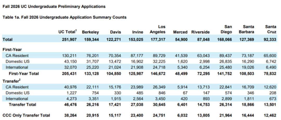The image size is (281, 120).
Task: Click the Merced column header
Action: 180,32
